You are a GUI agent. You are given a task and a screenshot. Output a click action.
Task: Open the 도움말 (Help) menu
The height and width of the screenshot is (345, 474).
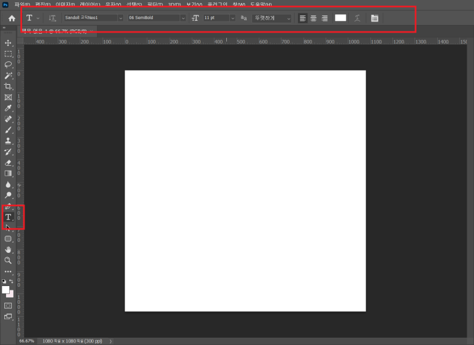261,4
